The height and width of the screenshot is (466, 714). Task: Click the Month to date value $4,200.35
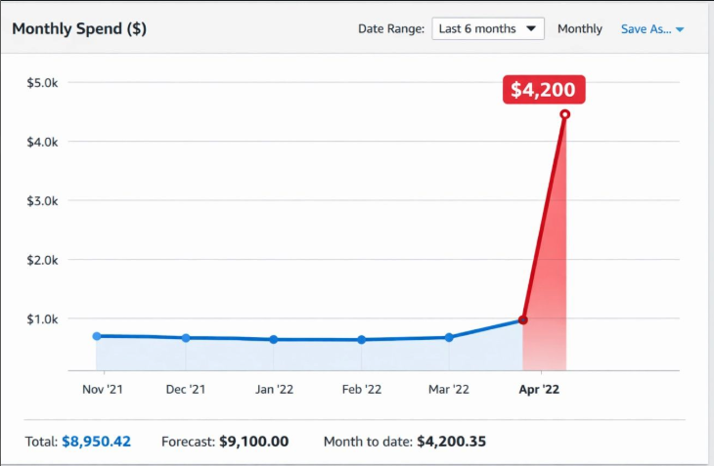point(451,442)
